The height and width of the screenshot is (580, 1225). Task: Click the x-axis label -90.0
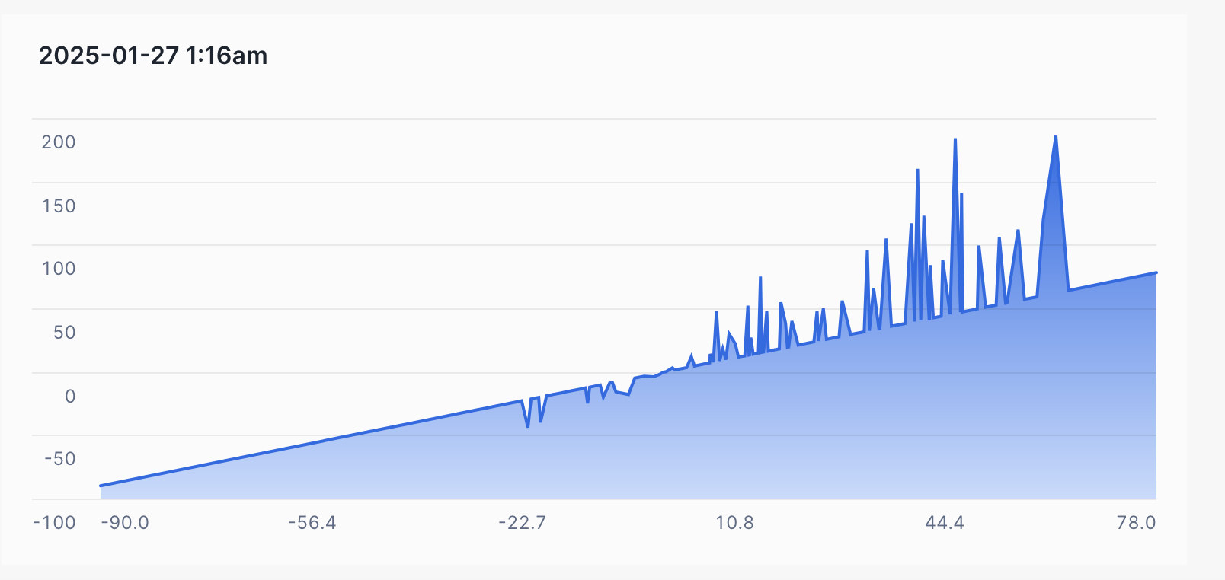coord(125,523)
